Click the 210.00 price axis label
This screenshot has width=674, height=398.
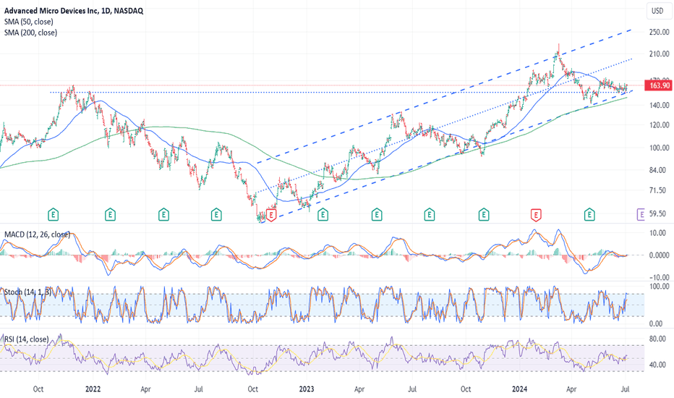click(660, 54)
